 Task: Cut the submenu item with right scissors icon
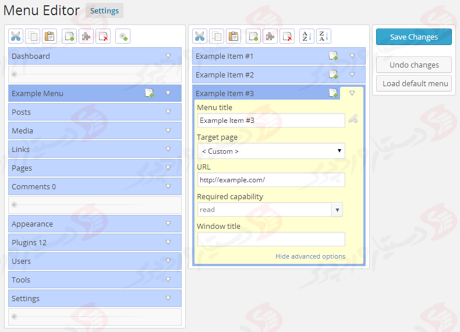point(200,36)
